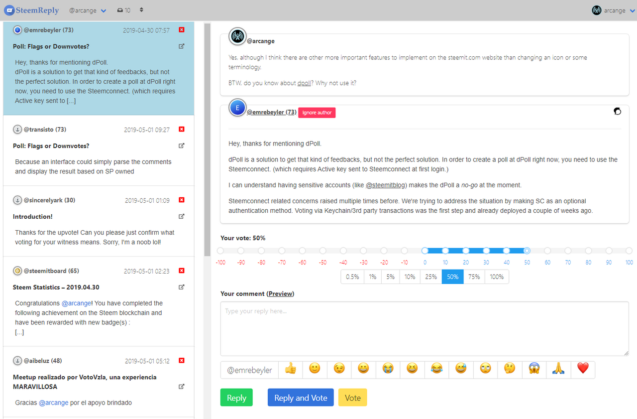Insert winking face emoji
This screenshot has width=637, height=419.
click(339, 370)
